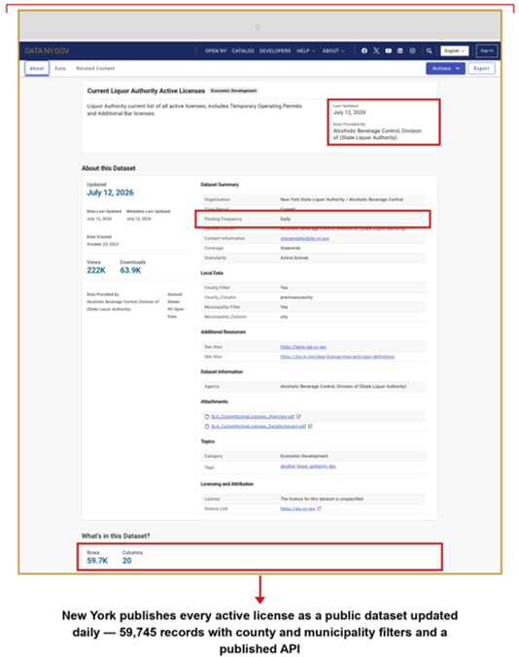The width and height of the screenshot is (519, 657).
Task: Click external link icon beside Source Link
Action: point(319,508)
